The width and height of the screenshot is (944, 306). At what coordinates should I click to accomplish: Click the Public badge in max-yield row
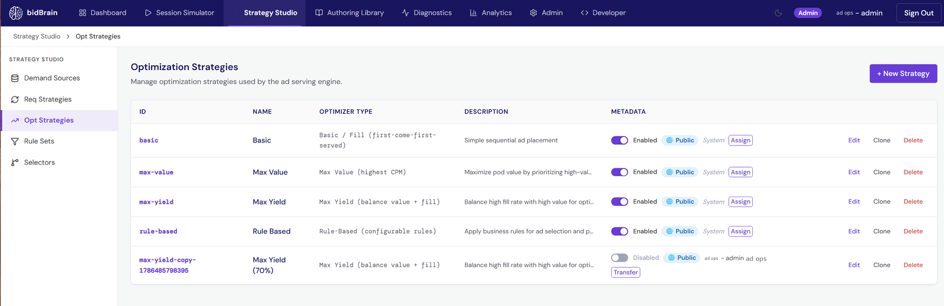680,201
